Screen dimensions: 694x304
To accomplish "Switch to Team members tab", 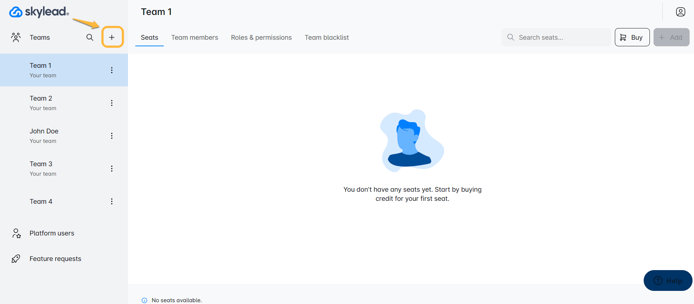I will pos(194,38).
